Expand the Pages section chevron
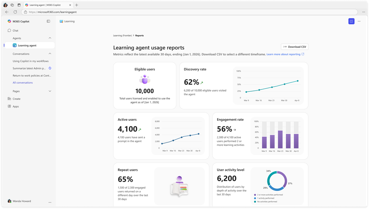The width and height of the screenshot is (369, 209). click(x=50, y=91)
